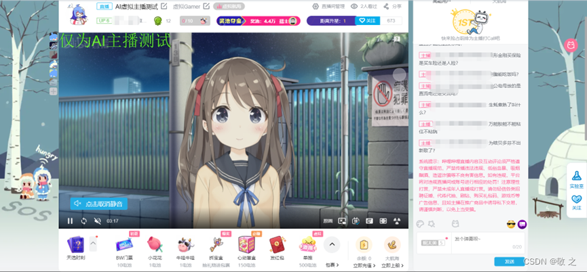
Task: Open the danmaku color palette icon
Action: click(x=421, y=223)
